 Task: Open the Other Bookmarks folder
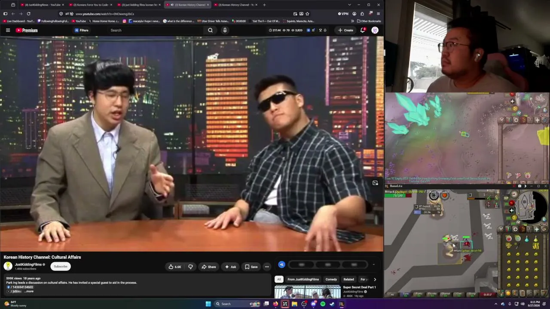pyautogui.click(x=369, y=21)
